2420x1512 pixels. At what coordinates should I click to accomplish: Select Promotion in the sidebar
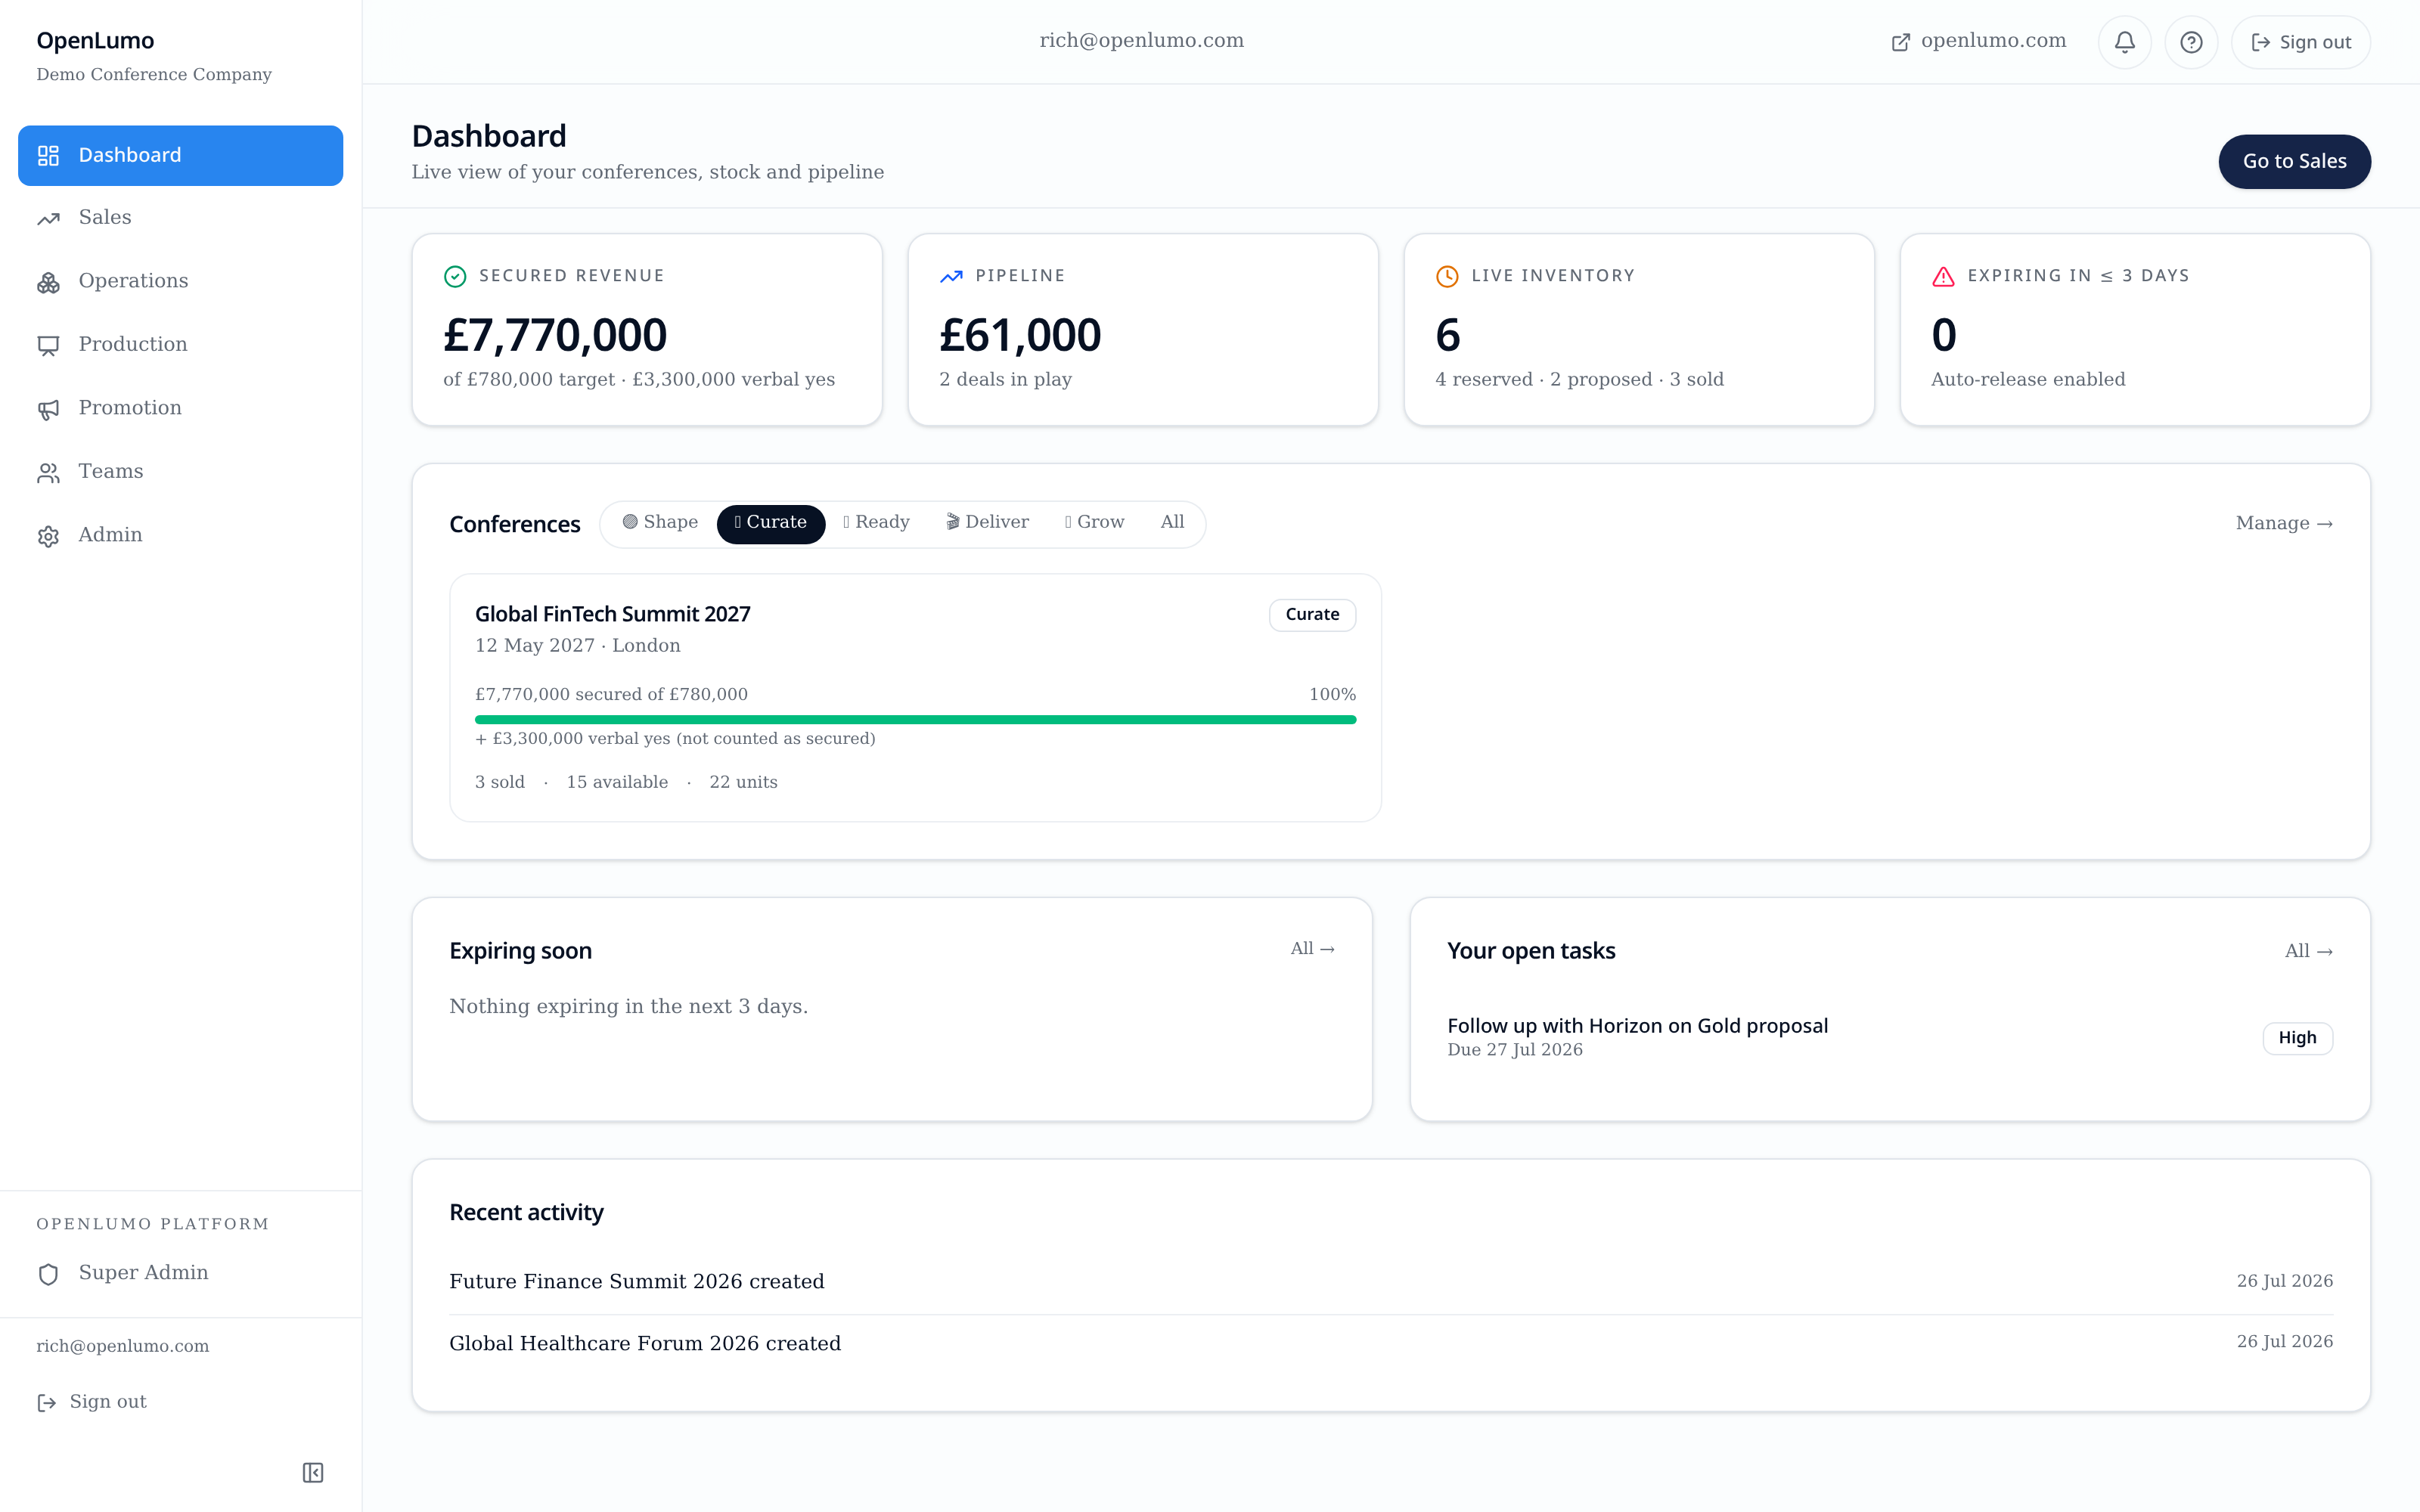180,408
